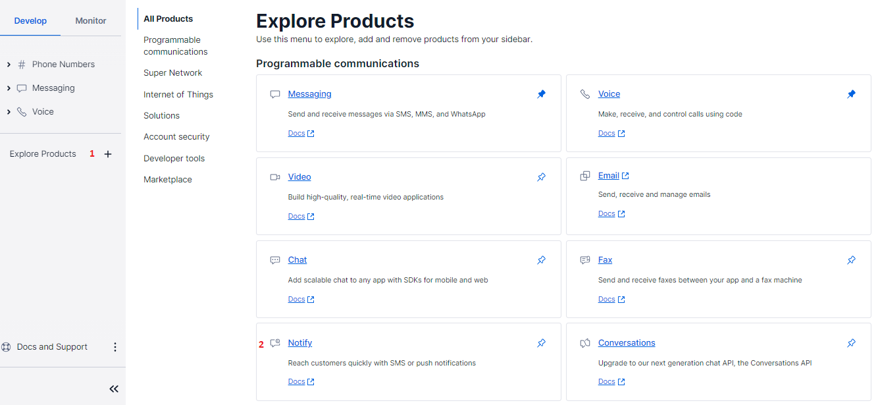This screenshot has height=405, width=878.
Task: Open the Messaging product link
Action: [310, 94]
